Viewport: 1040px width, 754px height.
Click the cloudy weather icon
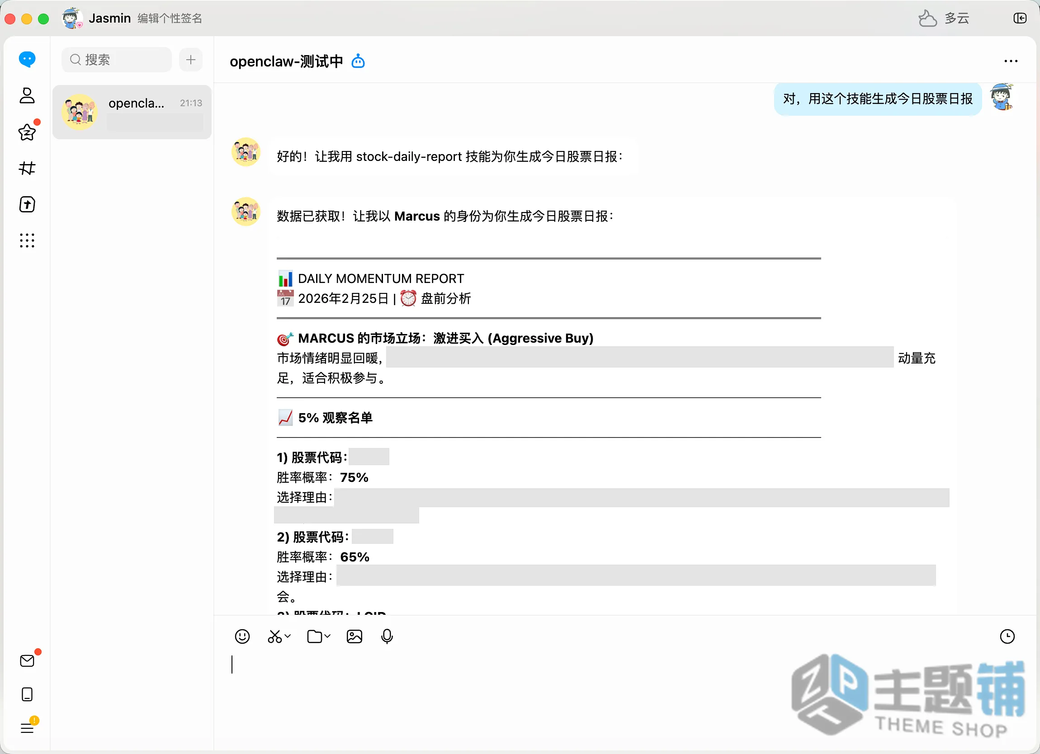click(x=927, y=19)
